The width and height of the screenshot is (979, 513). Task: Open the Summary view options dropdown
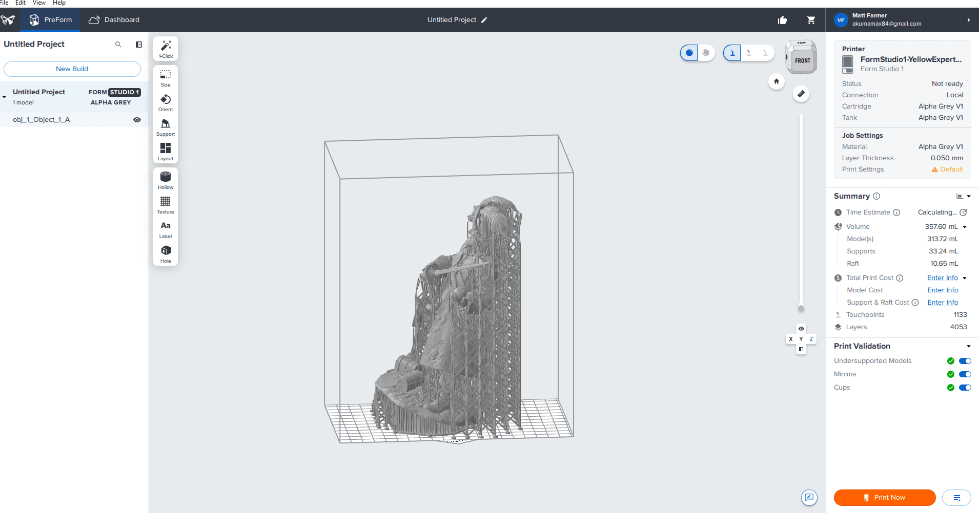(x=964, y=196)
